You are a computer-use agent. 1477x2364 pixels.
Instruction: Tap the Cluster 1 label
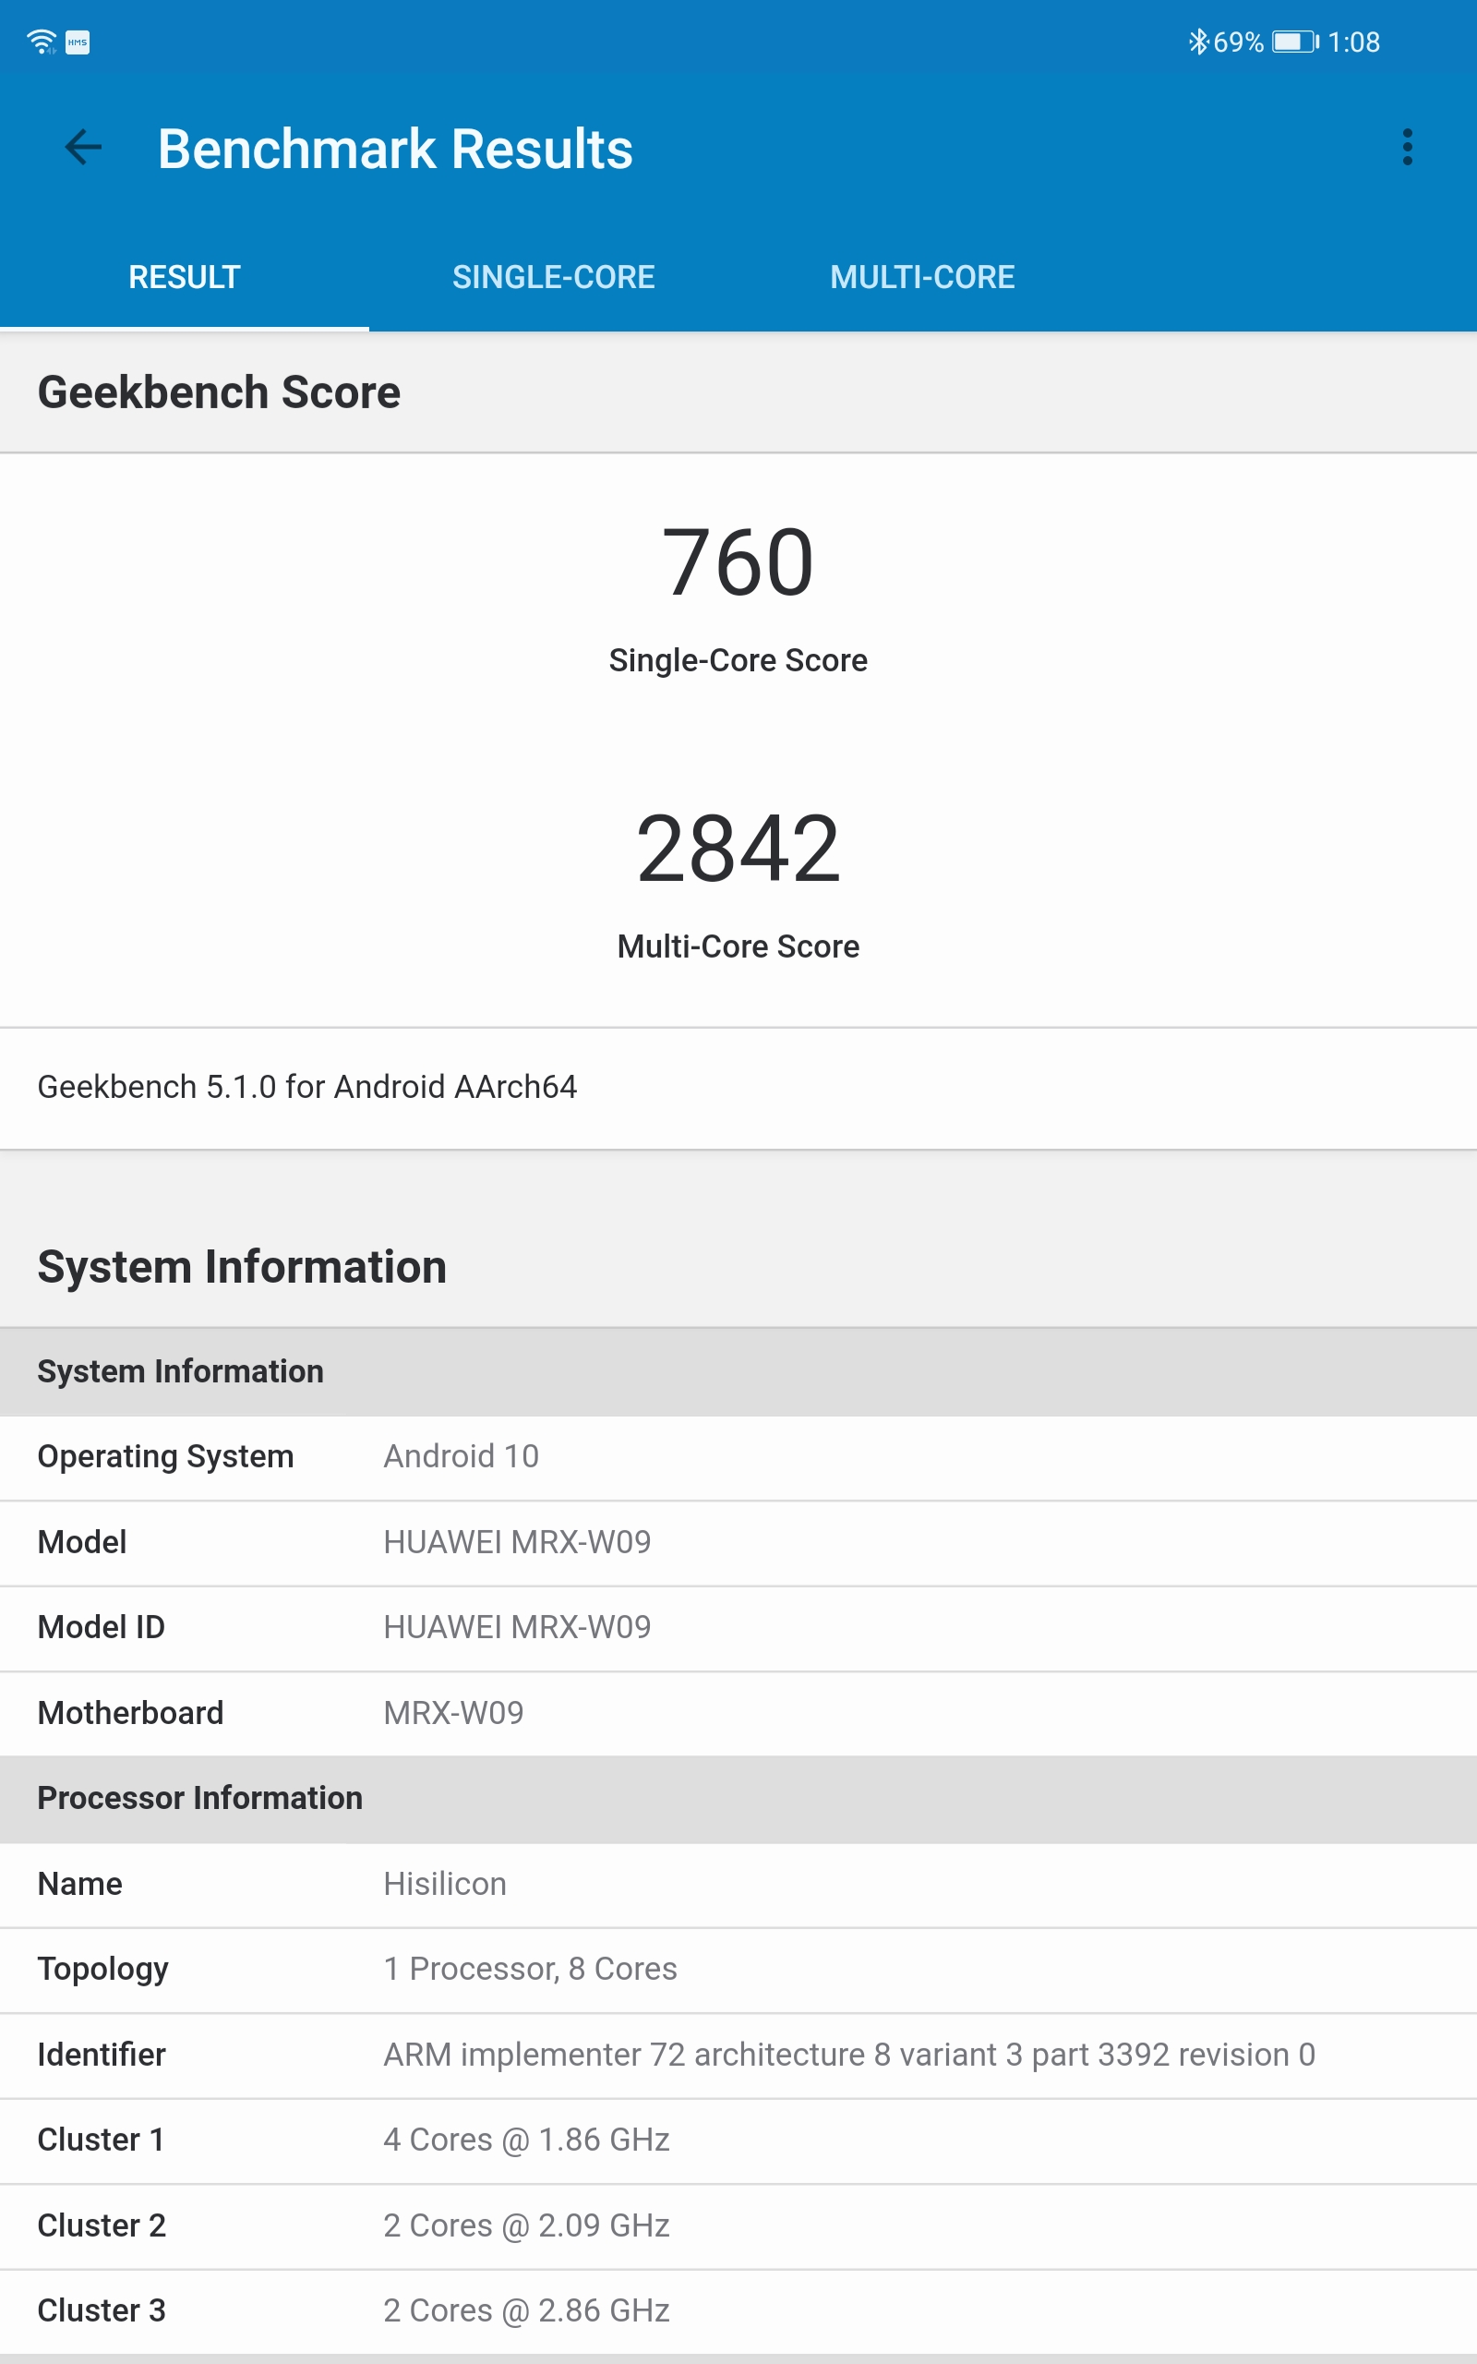tap(101, 2141)
